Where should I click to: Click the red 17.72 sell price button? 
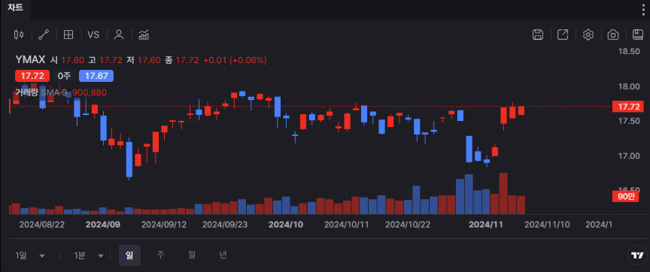tap(32, 76)
